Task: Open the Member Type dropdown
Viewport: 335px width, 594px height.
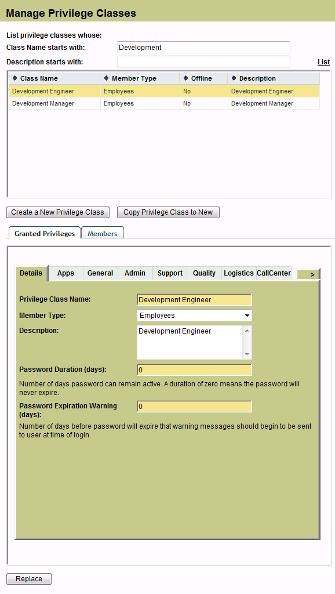Action: coord(194,316)
